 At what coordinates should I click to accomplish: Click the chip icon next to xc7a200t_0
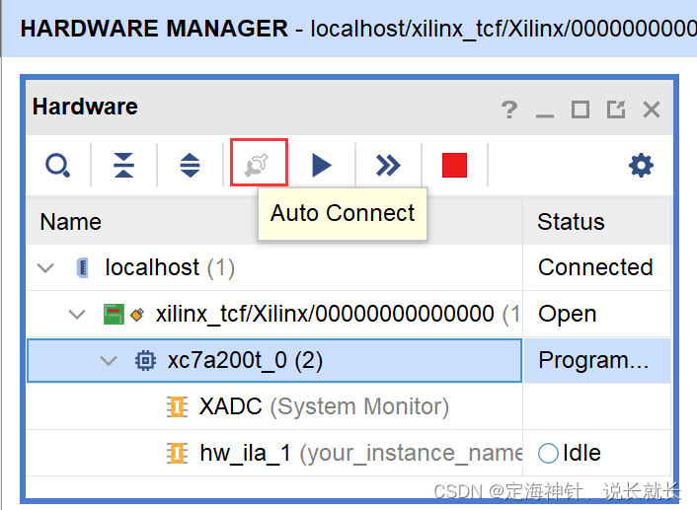pos(145,360)
